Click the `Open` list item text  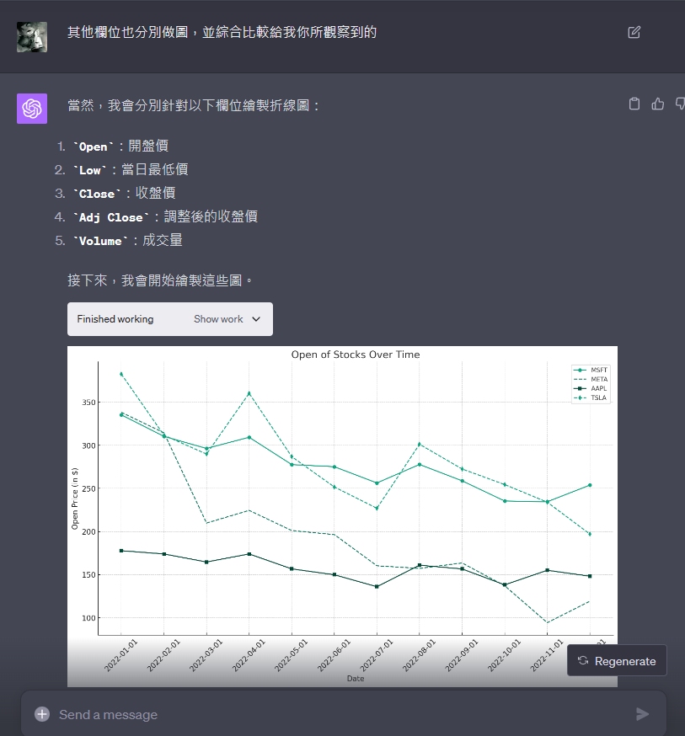(x=120, y=146)
